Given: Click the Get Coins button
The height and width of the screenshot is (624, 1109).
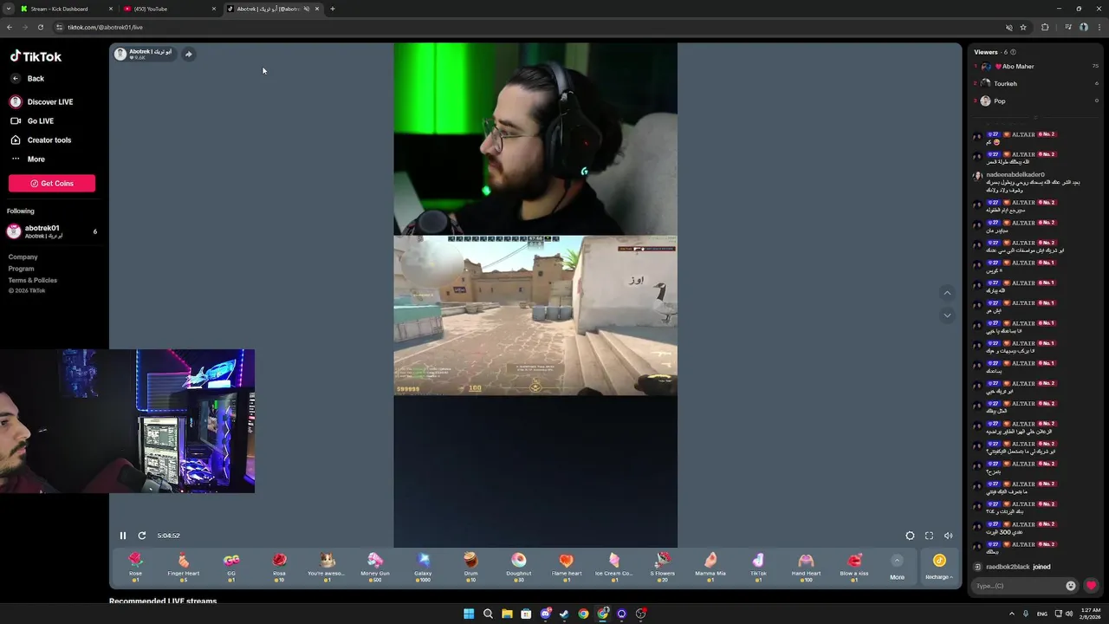Looking at the screenshot, I should 52,183.
